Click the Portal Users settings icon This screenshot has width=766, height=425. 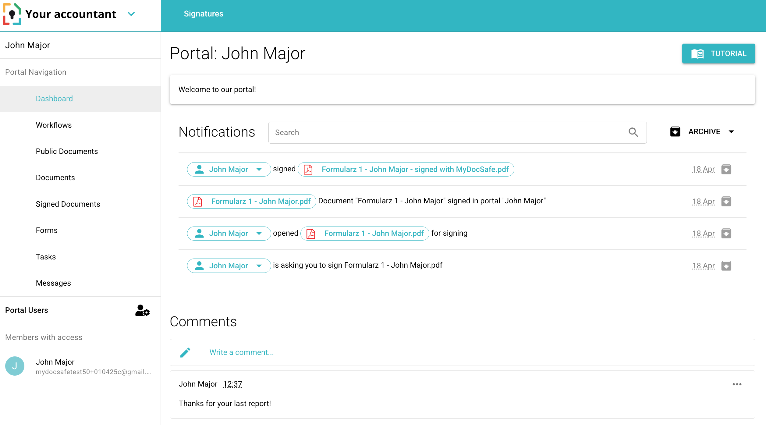click(142, 310)
